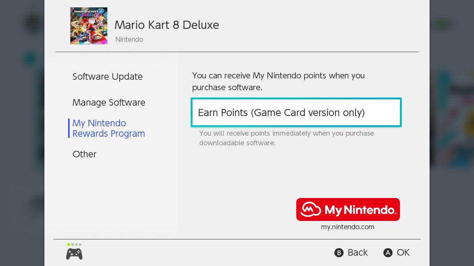Click the green connection indicator near controller

pyautogui.click(x=69, y=244)
